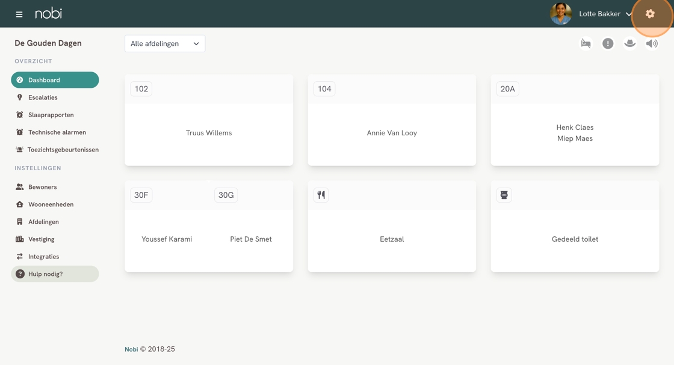Click the Bewoners people icon
Image resolution: width=674 pixels, height=365 pixels.
[20, 187]
